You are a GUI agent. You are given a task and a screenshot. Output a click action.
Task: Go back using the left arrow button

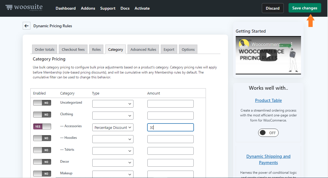[x=27, y=26]
